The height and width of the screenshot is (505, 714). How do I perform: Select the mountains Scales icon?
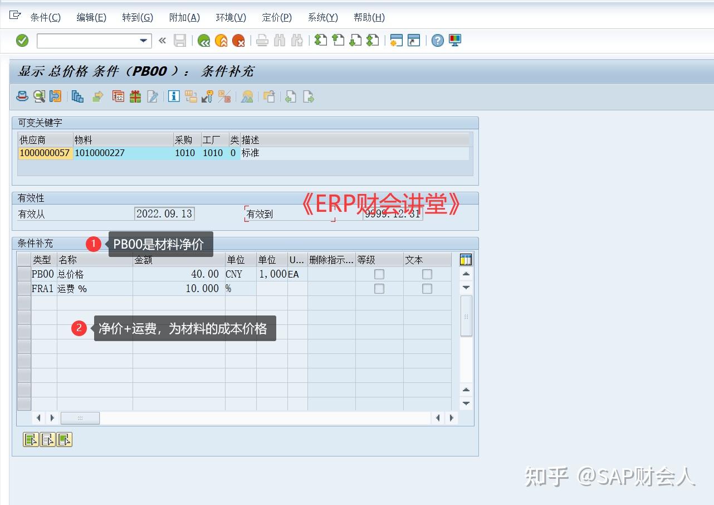[x=247, y=96]
